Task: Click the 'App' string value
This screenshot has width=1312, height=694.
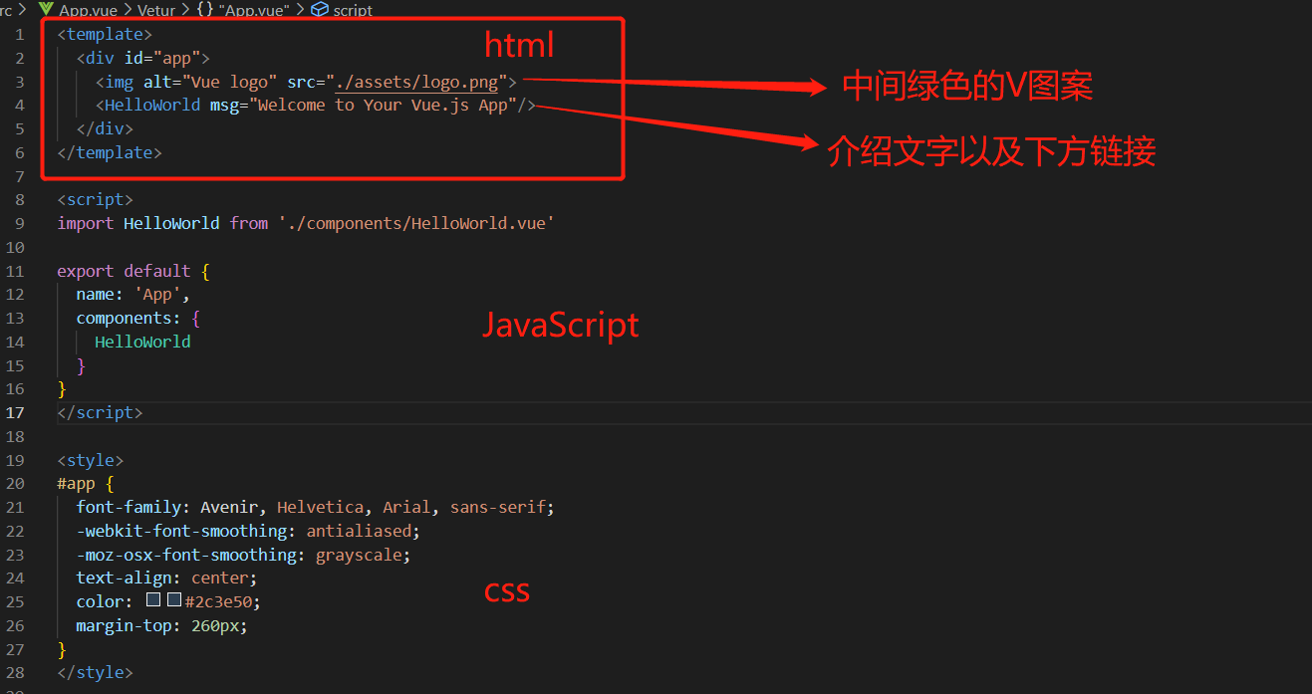Action: click(157, 295)
